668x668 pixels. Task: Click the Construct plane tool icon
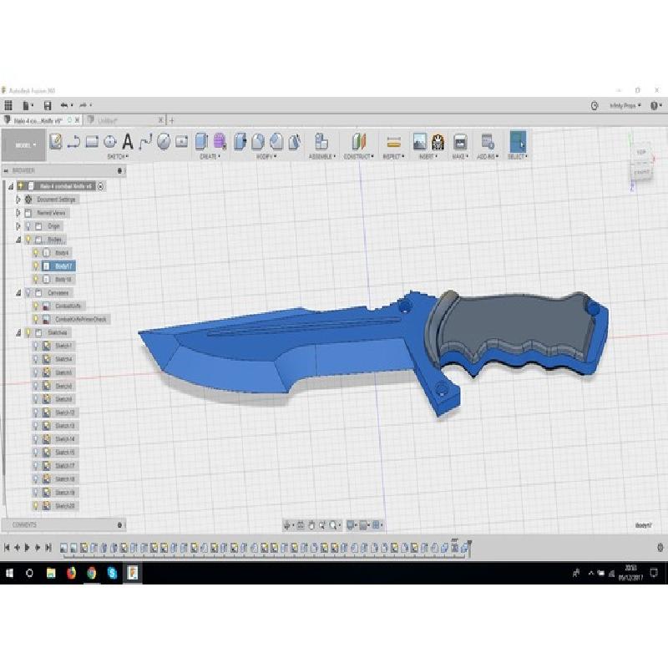(359, 141)
